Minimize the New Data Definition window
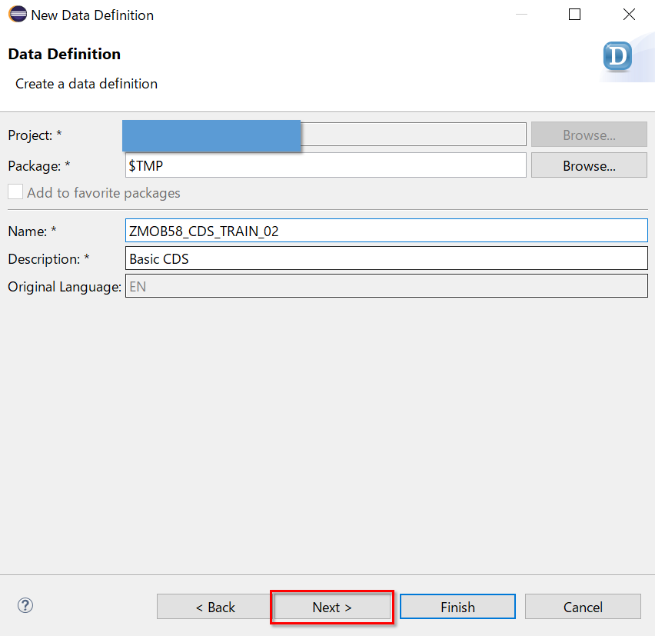This screenshot has height=636, width=655. (521, 14)
